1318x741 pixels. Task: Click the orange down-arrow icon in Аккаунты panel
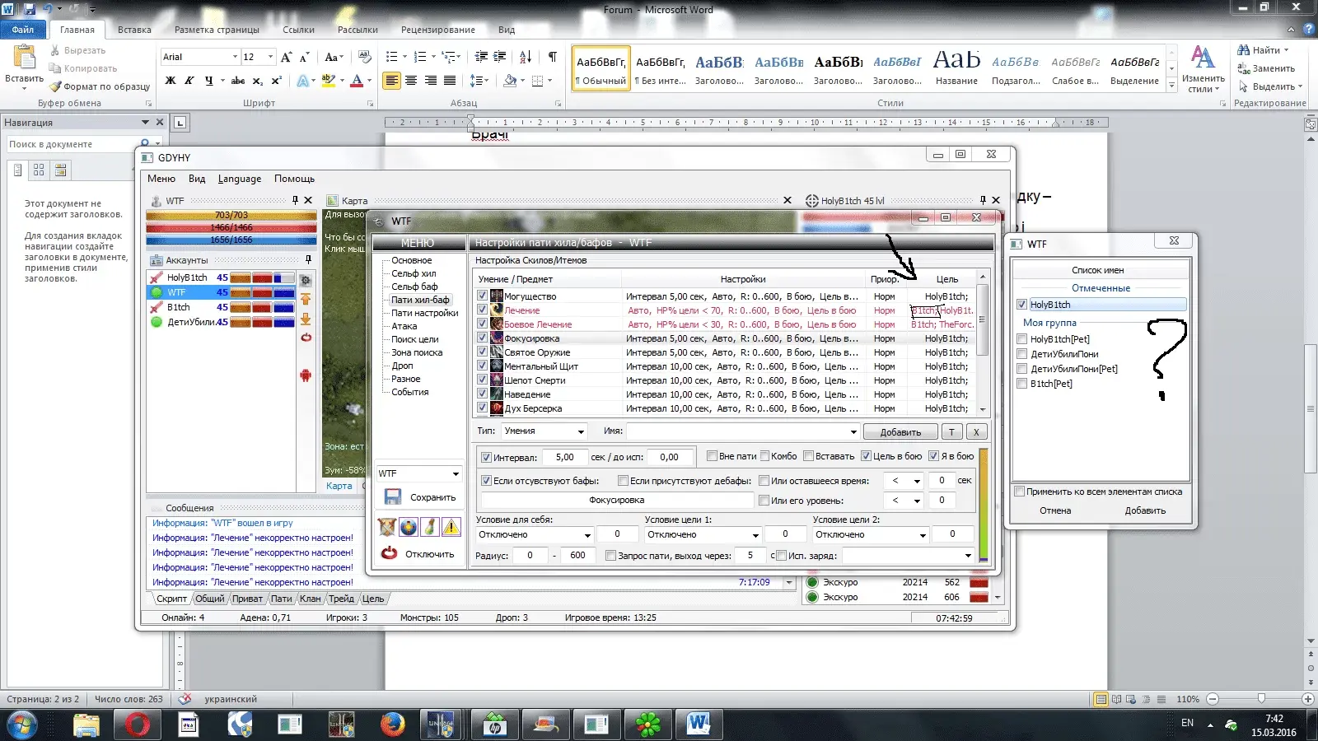pyautogui.click(x=306, y=319)
